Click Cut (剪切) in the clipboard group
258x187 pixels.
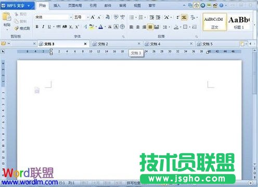pos(21,14)
